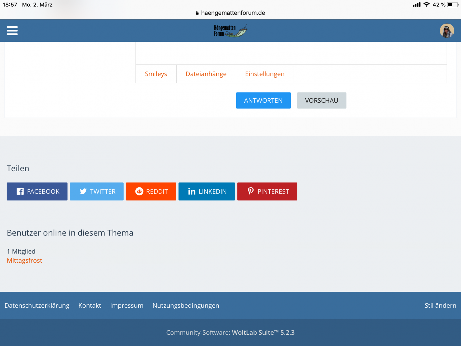Open the hamburger navigation menu

pyautogui.click(x=12, y=31)
